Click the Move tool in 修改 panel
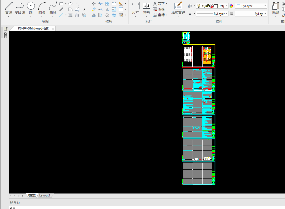 pyautogui.click(x=94, y=4)
